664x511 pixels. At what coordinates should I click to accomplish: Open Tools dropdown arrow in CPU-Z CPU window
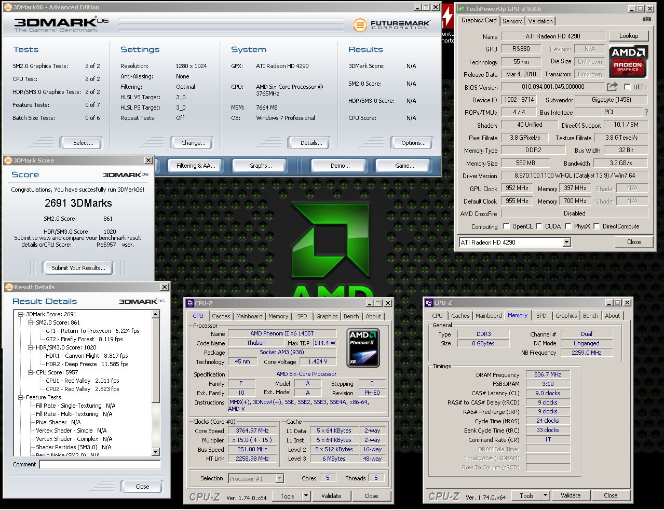[x=306, y=496]
